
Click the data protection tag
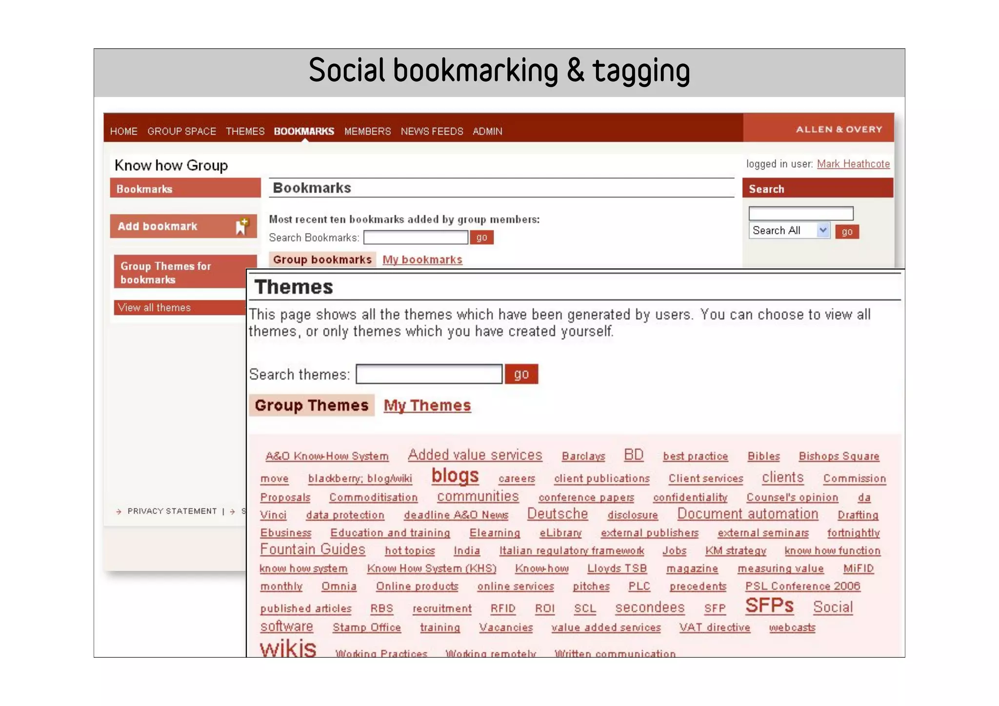[345, 515]
